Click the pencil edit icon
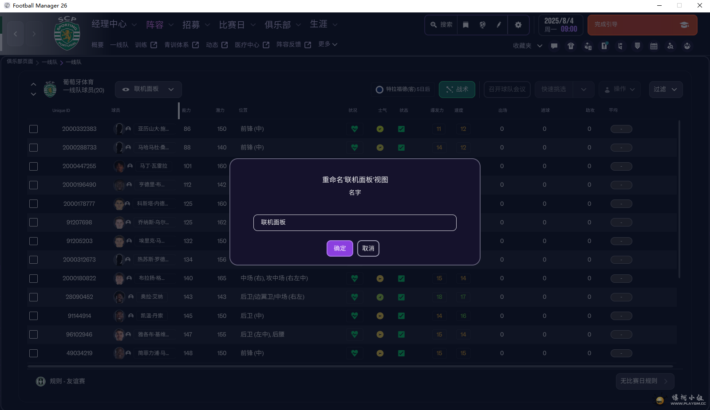 click(499, 25)
